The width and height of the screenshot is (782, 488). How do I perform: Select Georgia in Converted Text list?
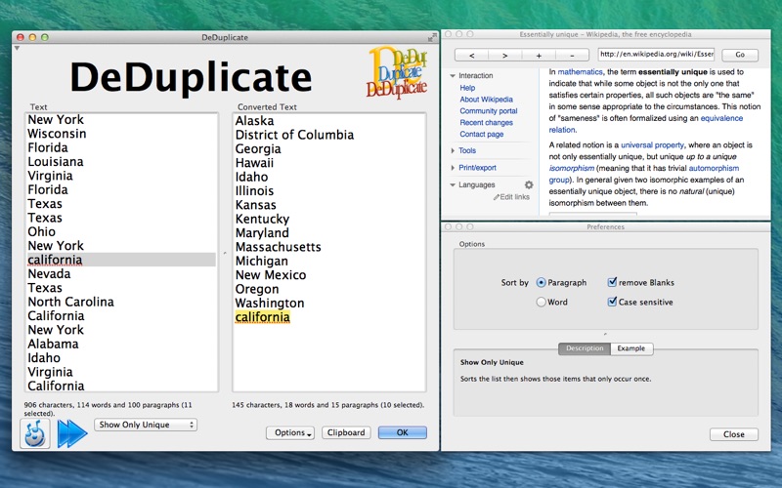click(x=258, y=148)
